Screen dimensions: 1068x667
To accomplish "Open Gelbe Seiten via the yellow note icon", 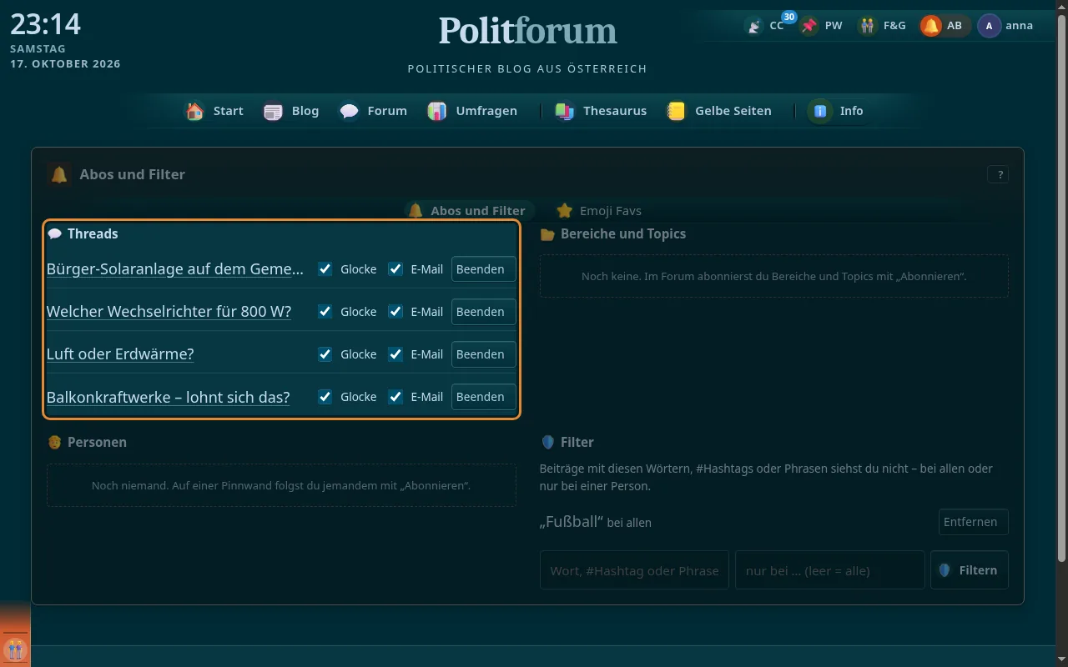I will 676,111.
